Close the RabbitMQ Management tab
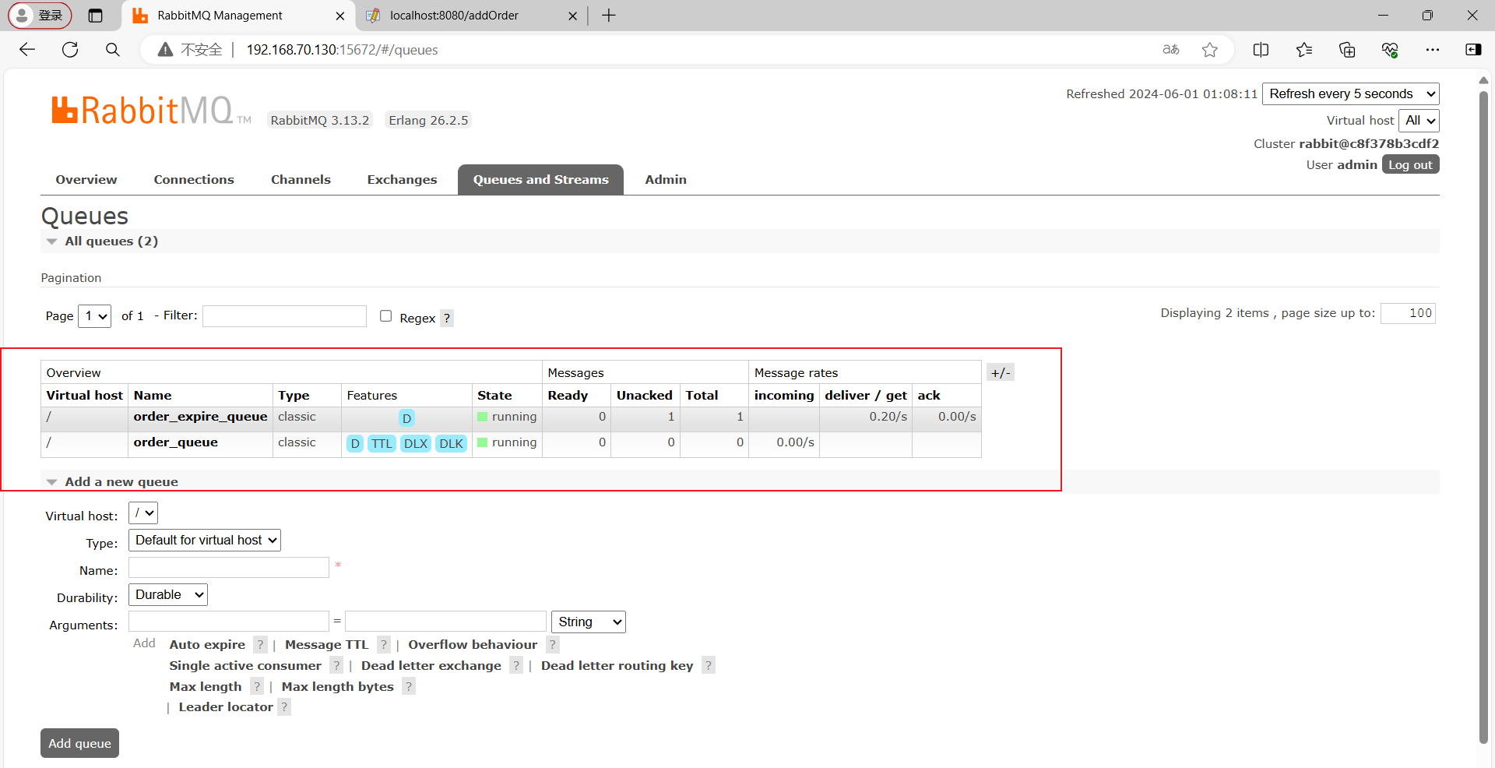Screen dimensions: 1495x768 click(x=339, y=16)
